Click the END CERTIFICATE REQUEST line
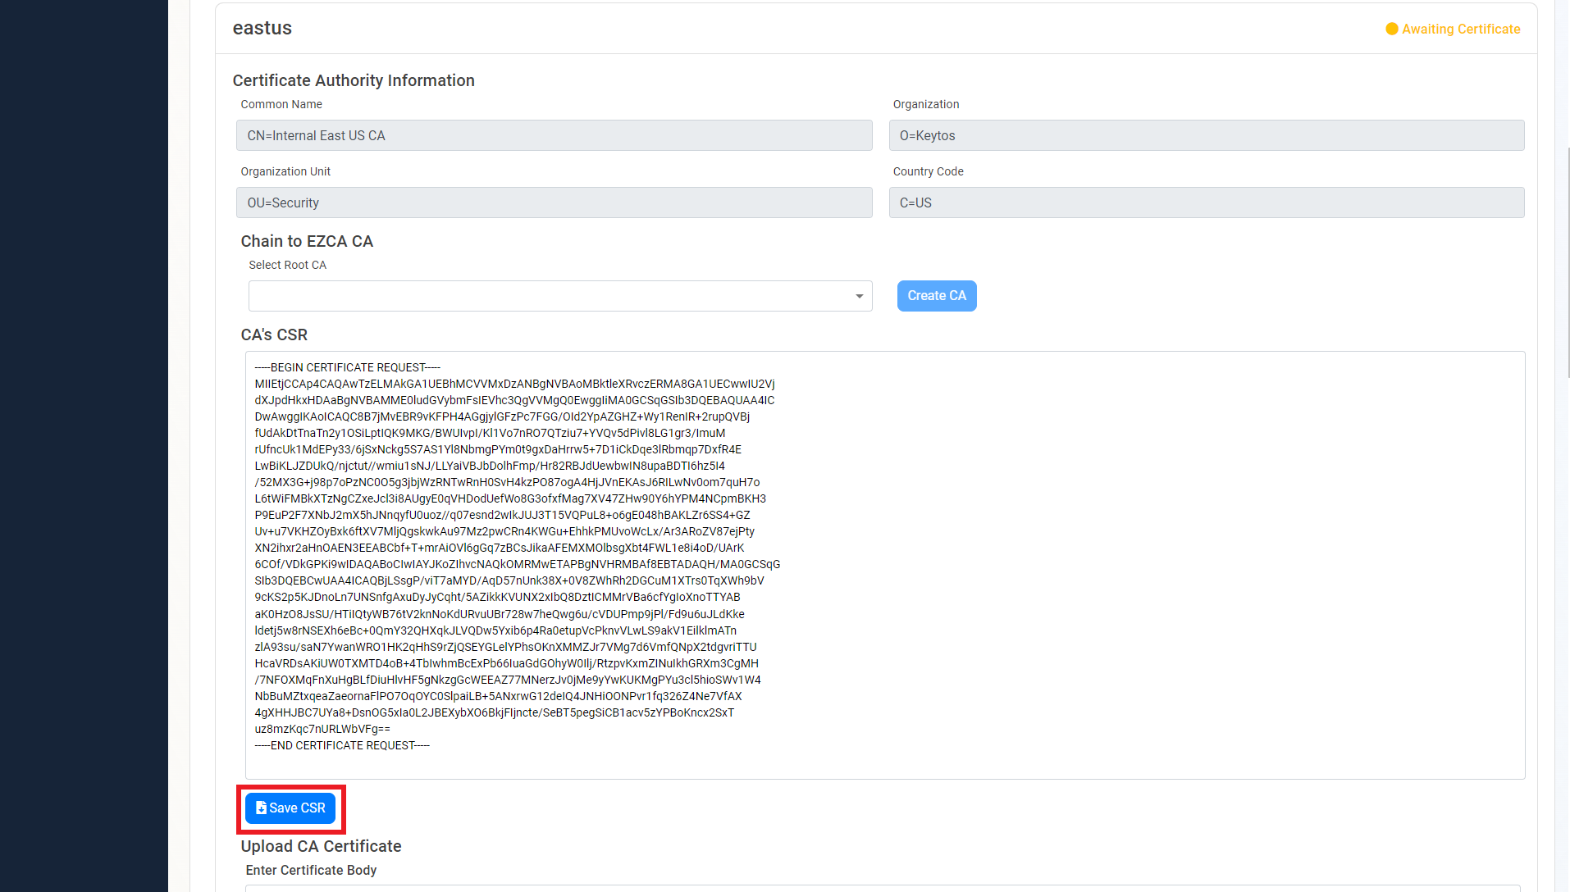Viewport: 1570px width, 892px height. point(342,745)
